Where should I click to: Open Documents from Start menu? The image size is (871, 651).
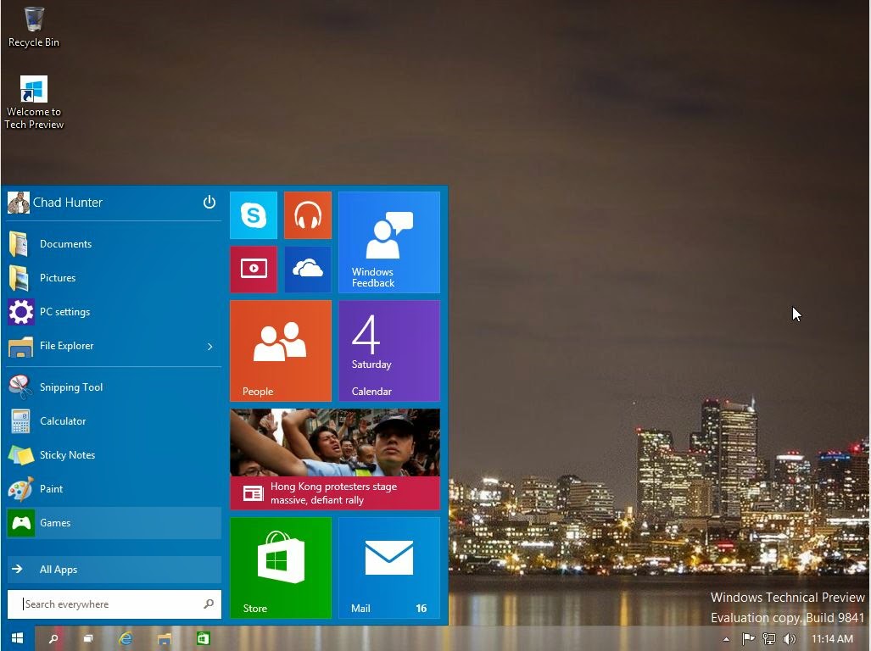114,244
